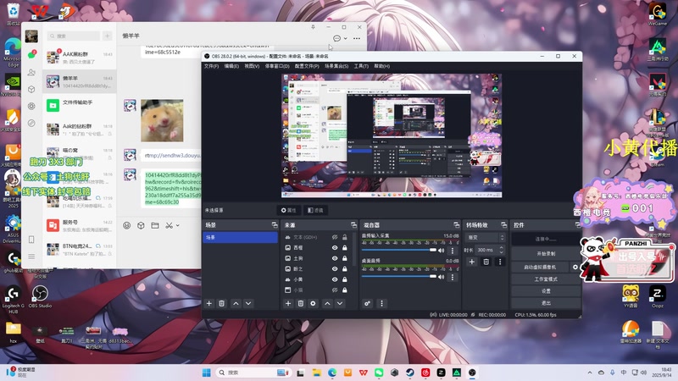
Task: Delete selected source with Sources trash icon
Action: tap(301, 303)
